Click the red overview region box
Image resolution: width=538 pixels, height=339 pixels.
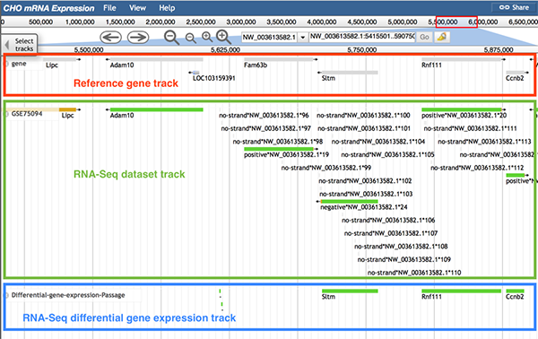456,22
